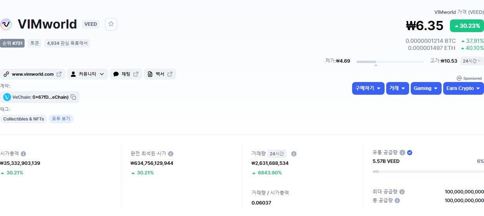Click the 저가:₩4.69 low price text

tap(337, 61)
